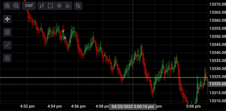Click the crosshair date label 04/25/2022 5:00:16 pm
Viewport: 226px width, 111px height.
(x=133, y=107)
